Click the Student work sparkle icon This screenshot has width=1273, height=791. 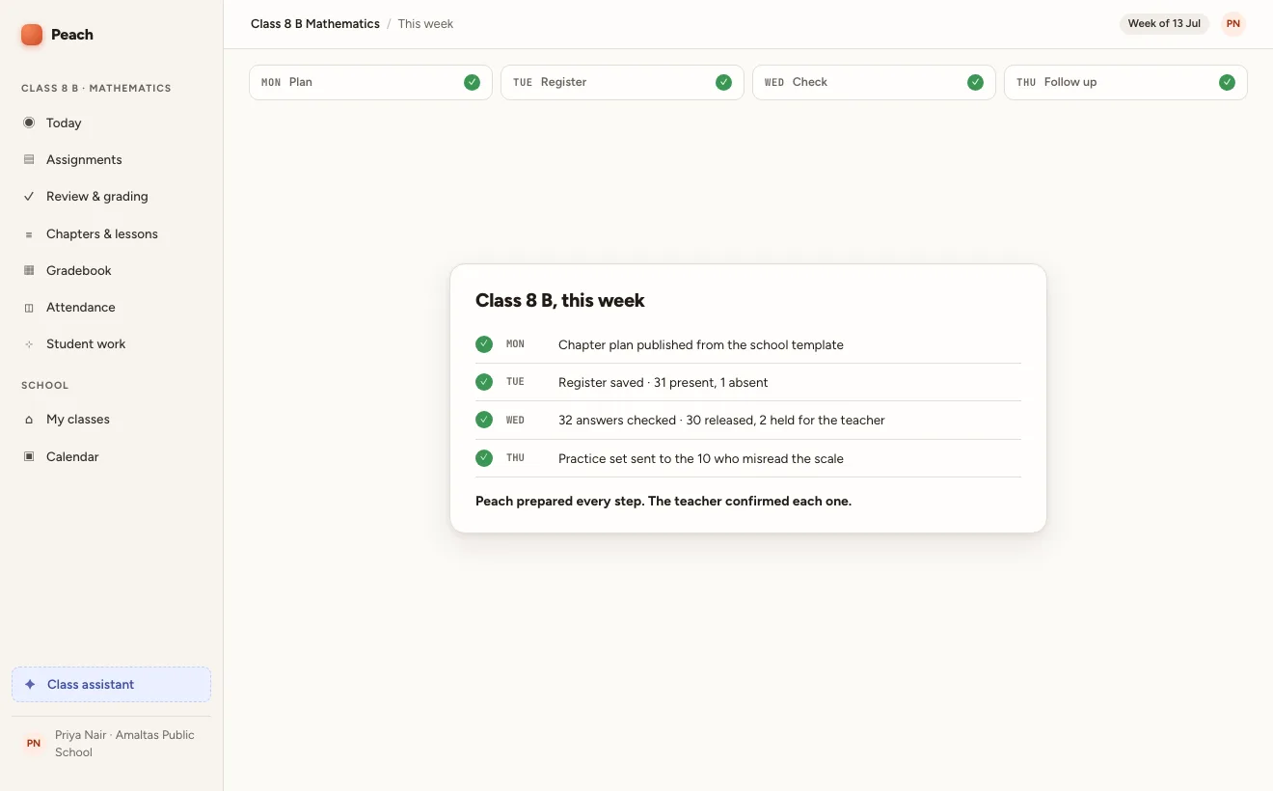point(29,344)
